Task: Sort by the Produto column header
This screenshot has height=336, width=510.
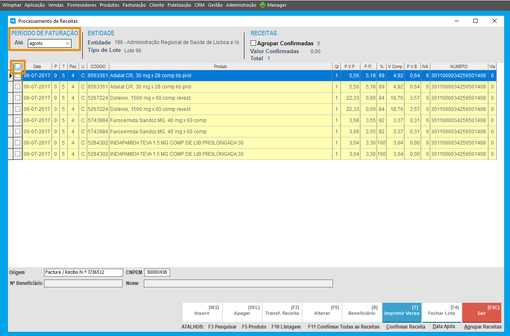Action: coord(220,66)
